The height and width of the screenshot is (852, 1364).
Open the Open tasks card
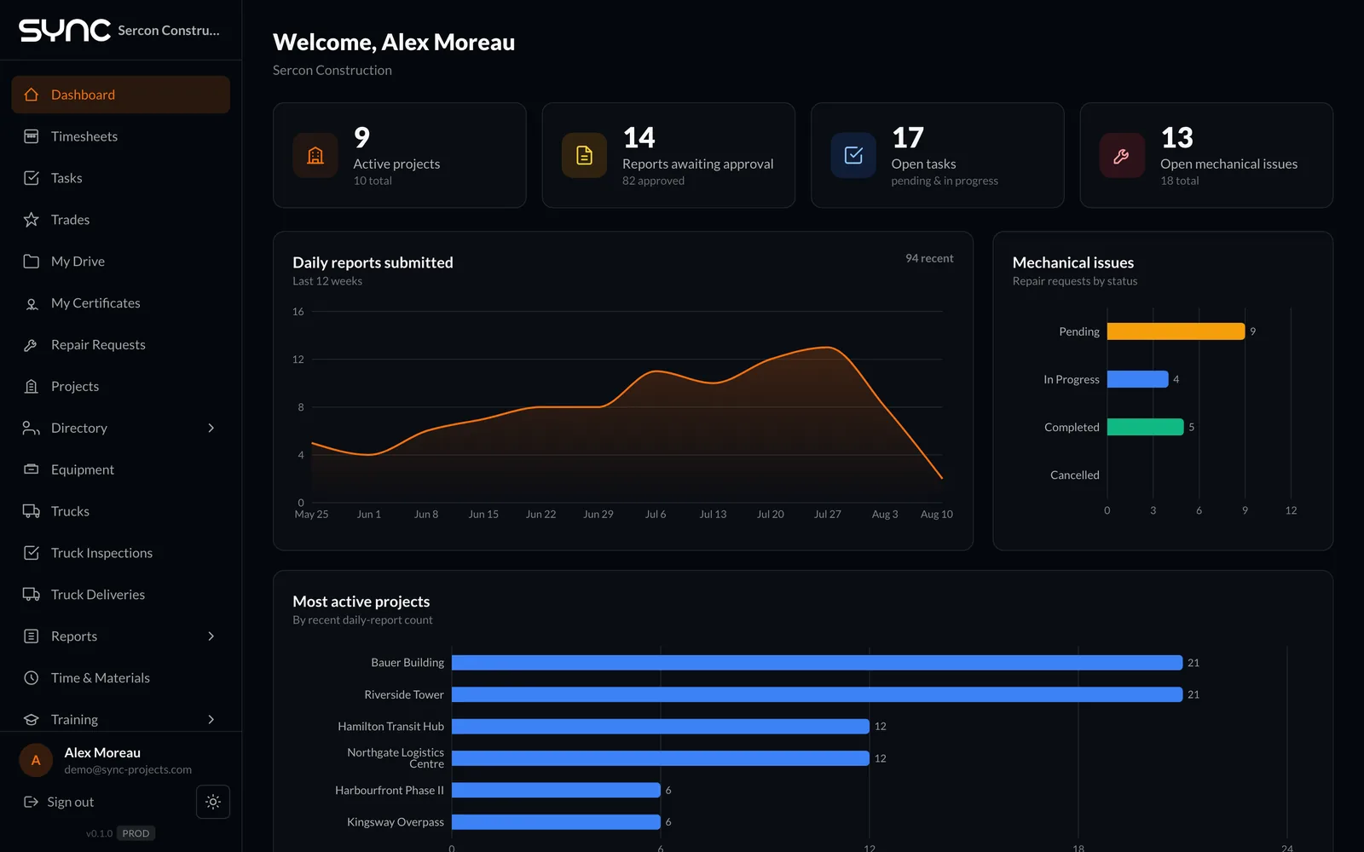[x=938, y=155]
